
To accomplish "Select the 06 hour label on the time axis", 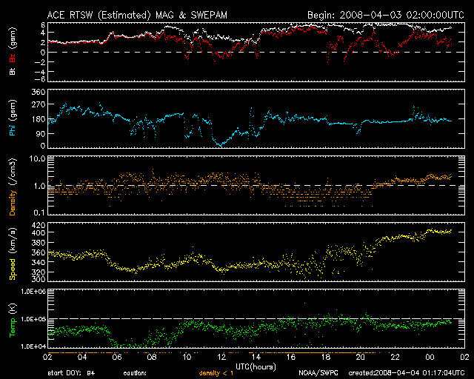I will tap(117, 358).
